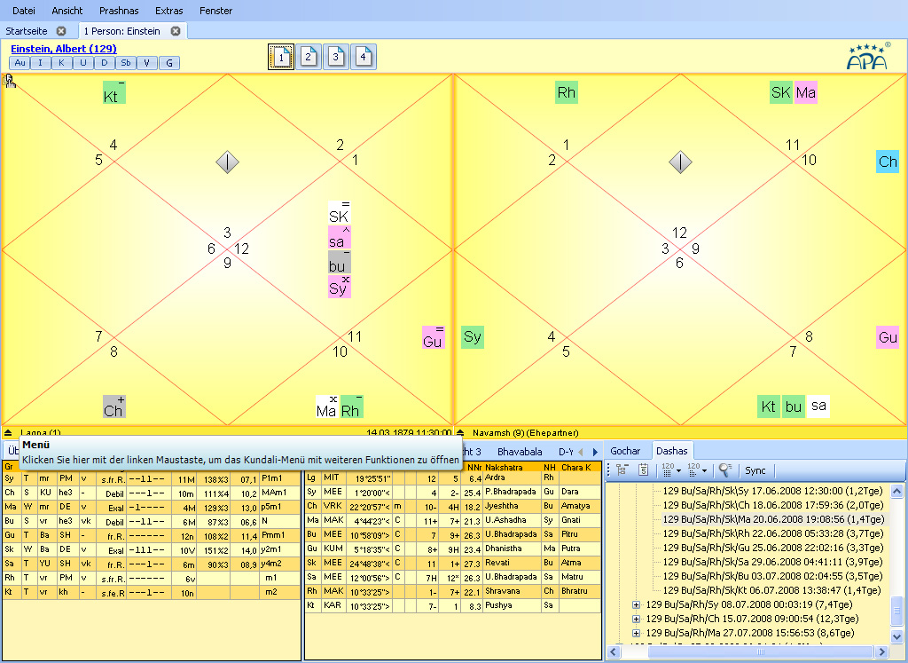Viewport: 908px width, 663px height.
Task: Click the collapse-tree icon in Dashas toolbar
Action: coord(622,470)
